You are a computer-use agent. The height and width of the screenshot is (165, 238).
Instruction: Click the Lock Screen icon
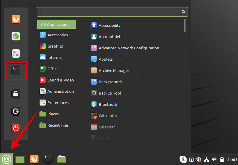pyautogui.click(x=16, y=94)
